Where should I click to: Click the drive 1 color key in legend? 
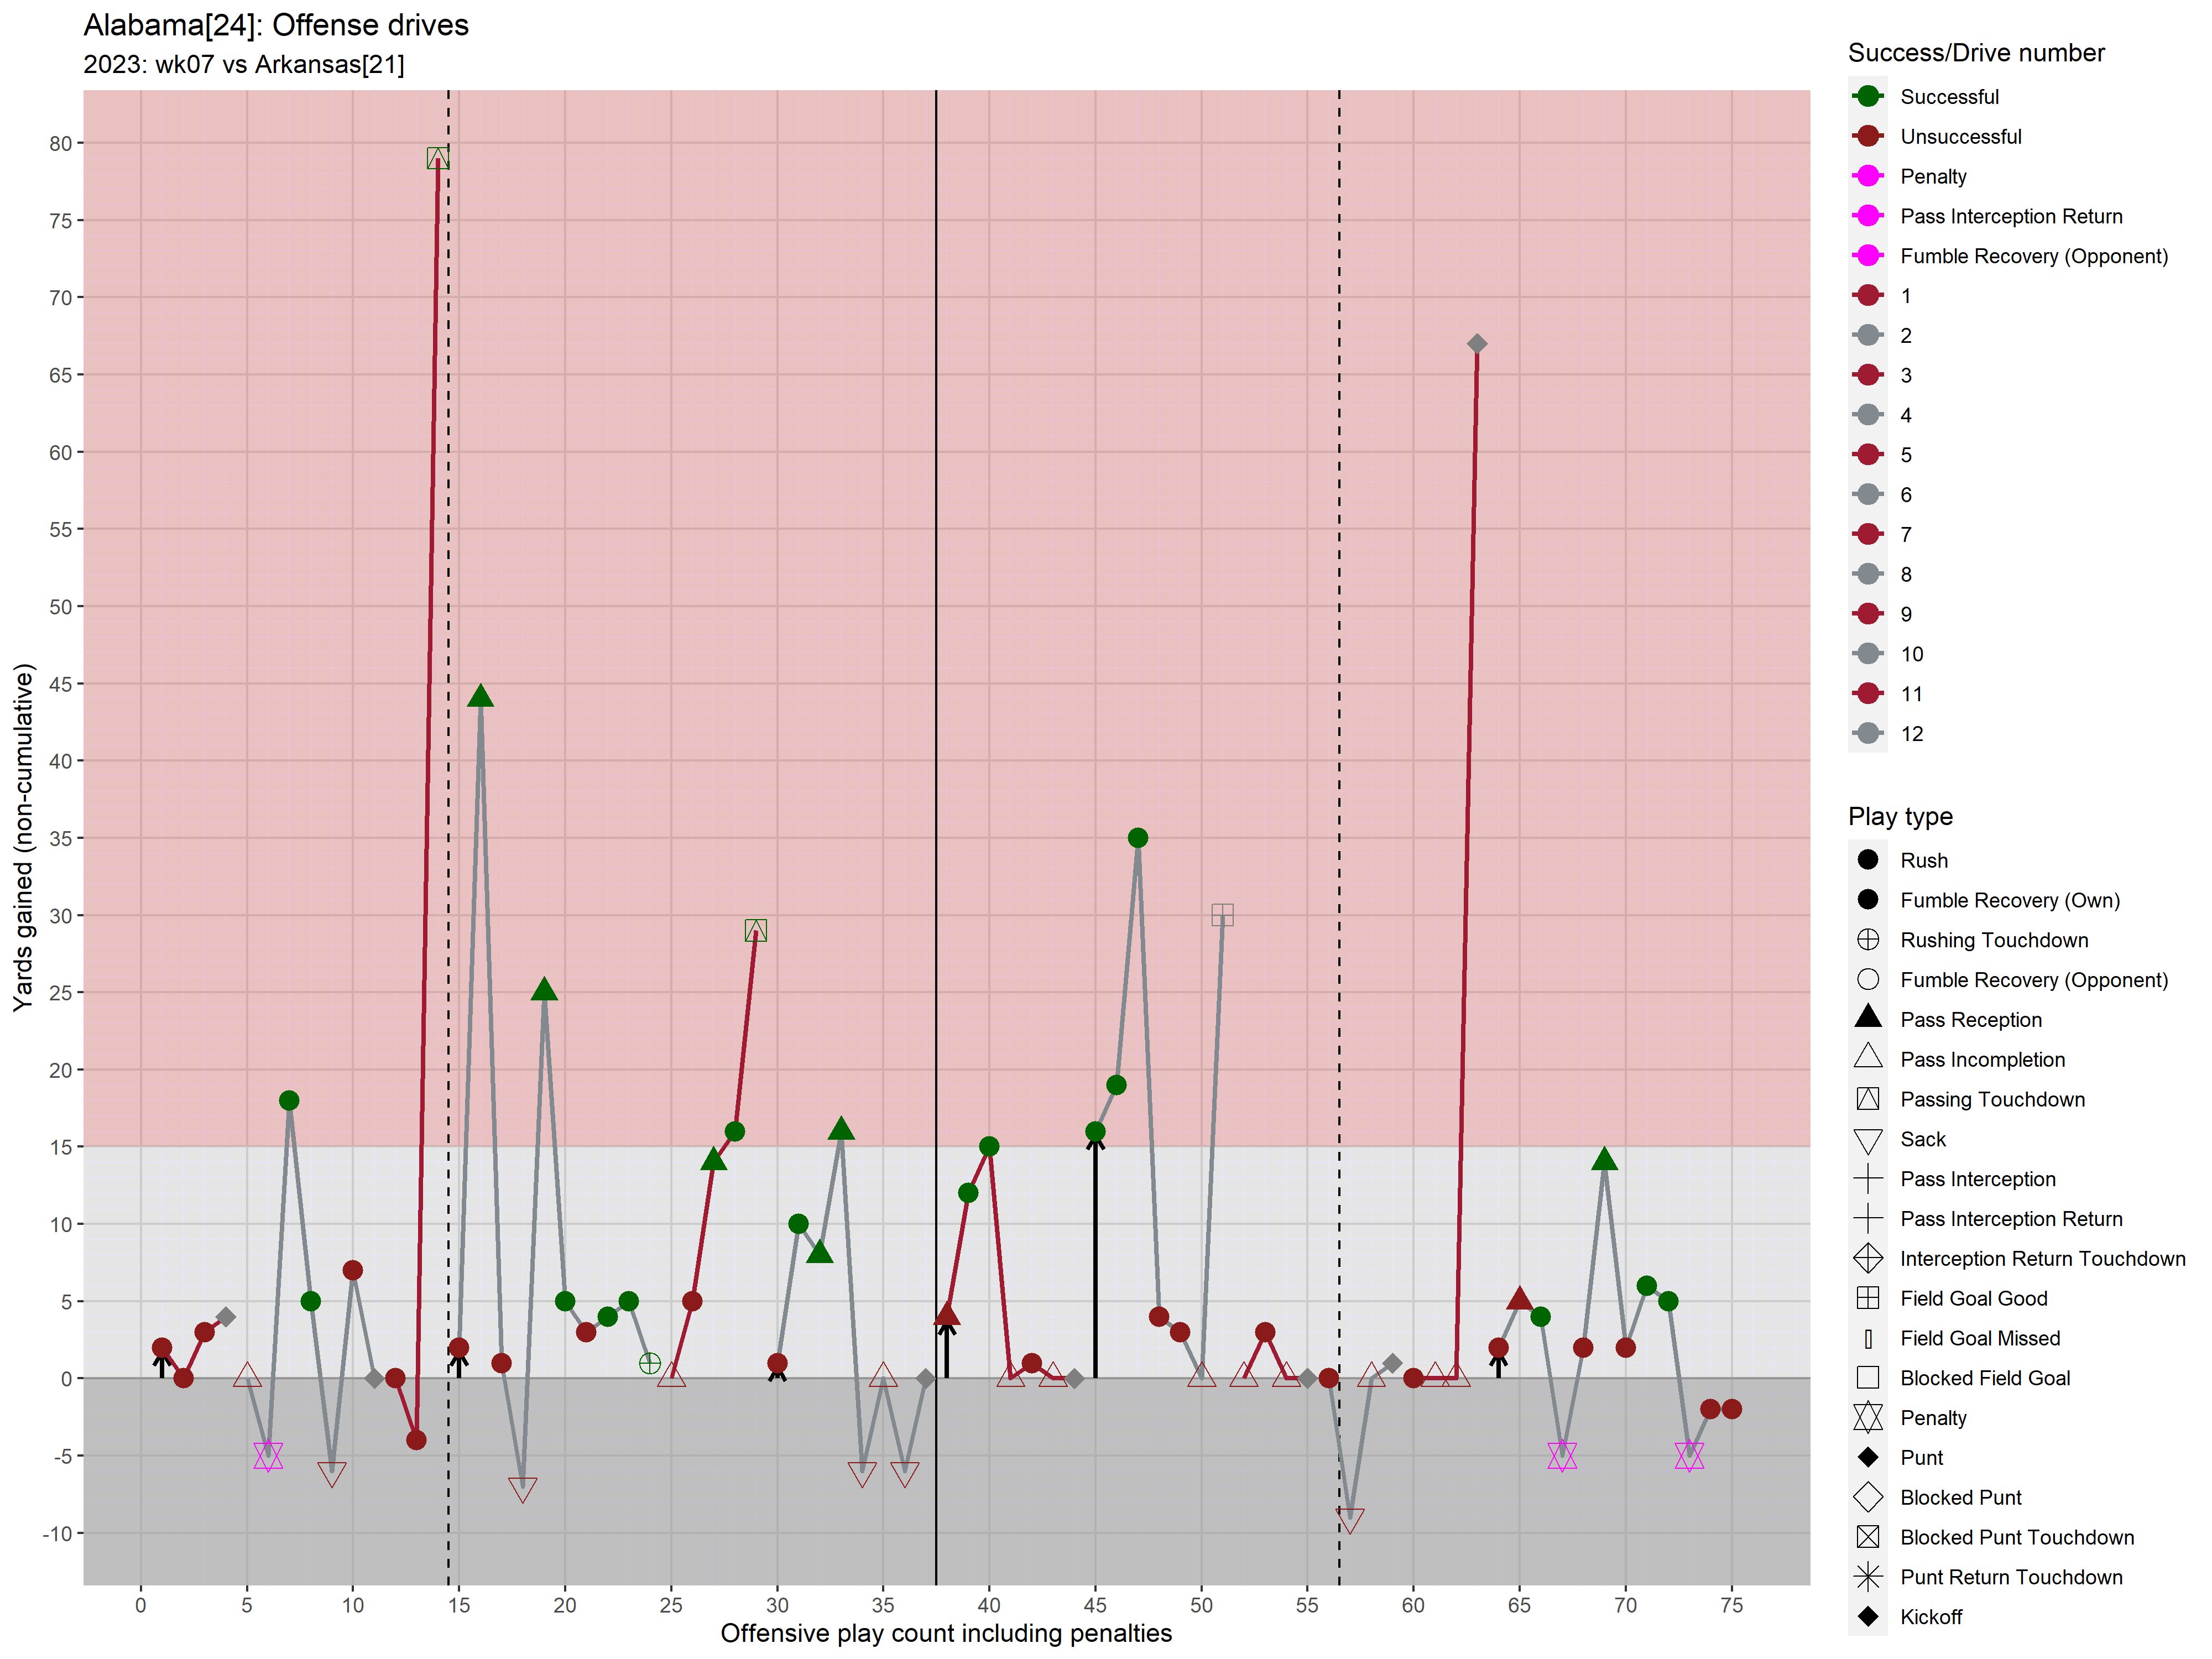coord(1867,295)
